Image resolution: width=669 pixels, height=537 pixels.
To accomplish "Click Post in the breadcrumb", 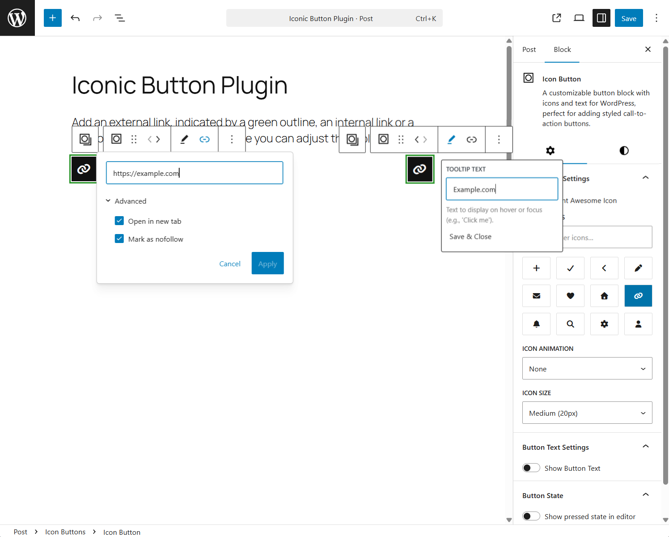I will click(20, 532).
